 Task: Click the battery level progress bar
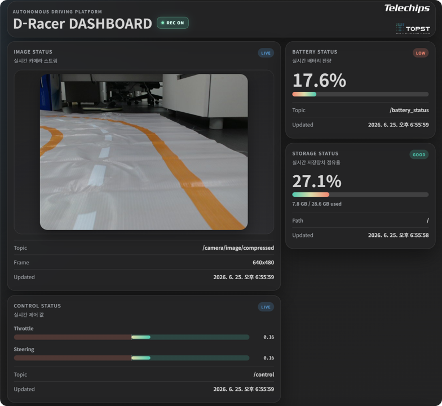coord(360,94)
